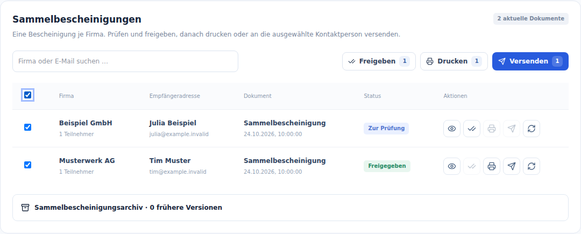Regenerate the Musterwerk AG document (refresh icon)
This screenshot has height=234, width=581.
tap(532, 166)
